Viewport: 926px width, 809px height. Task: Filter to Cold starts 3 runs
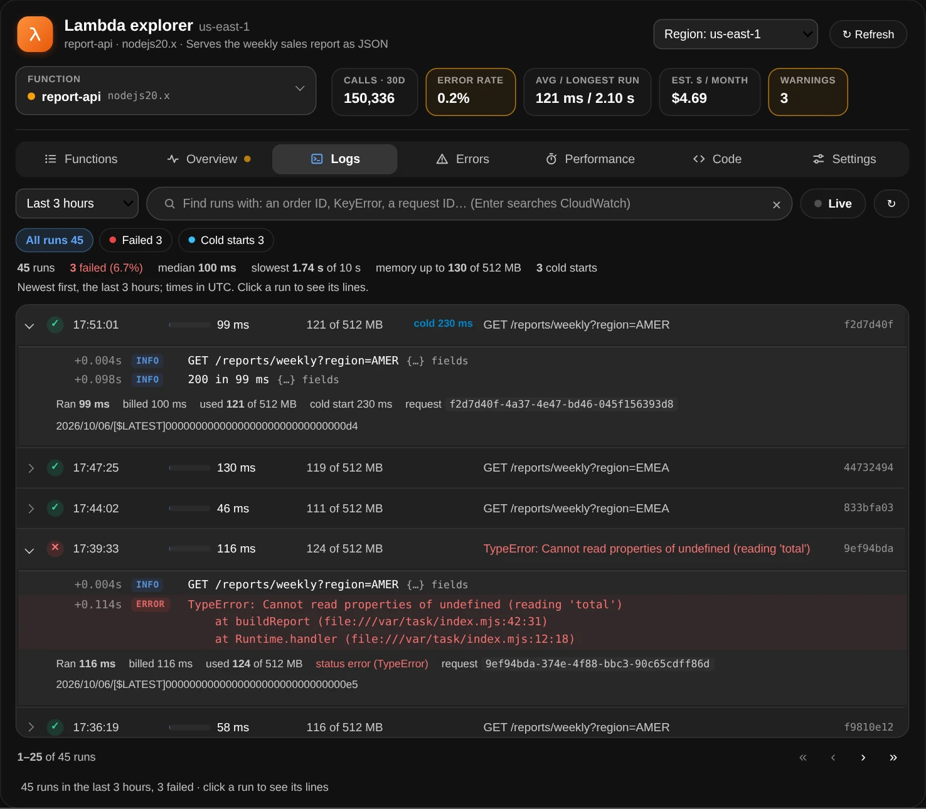pos(226,240)
